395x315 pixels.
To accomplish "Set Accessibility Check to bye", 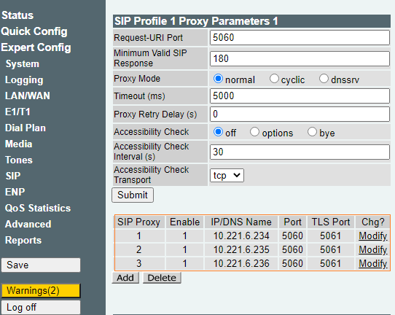I will (312, 132).
